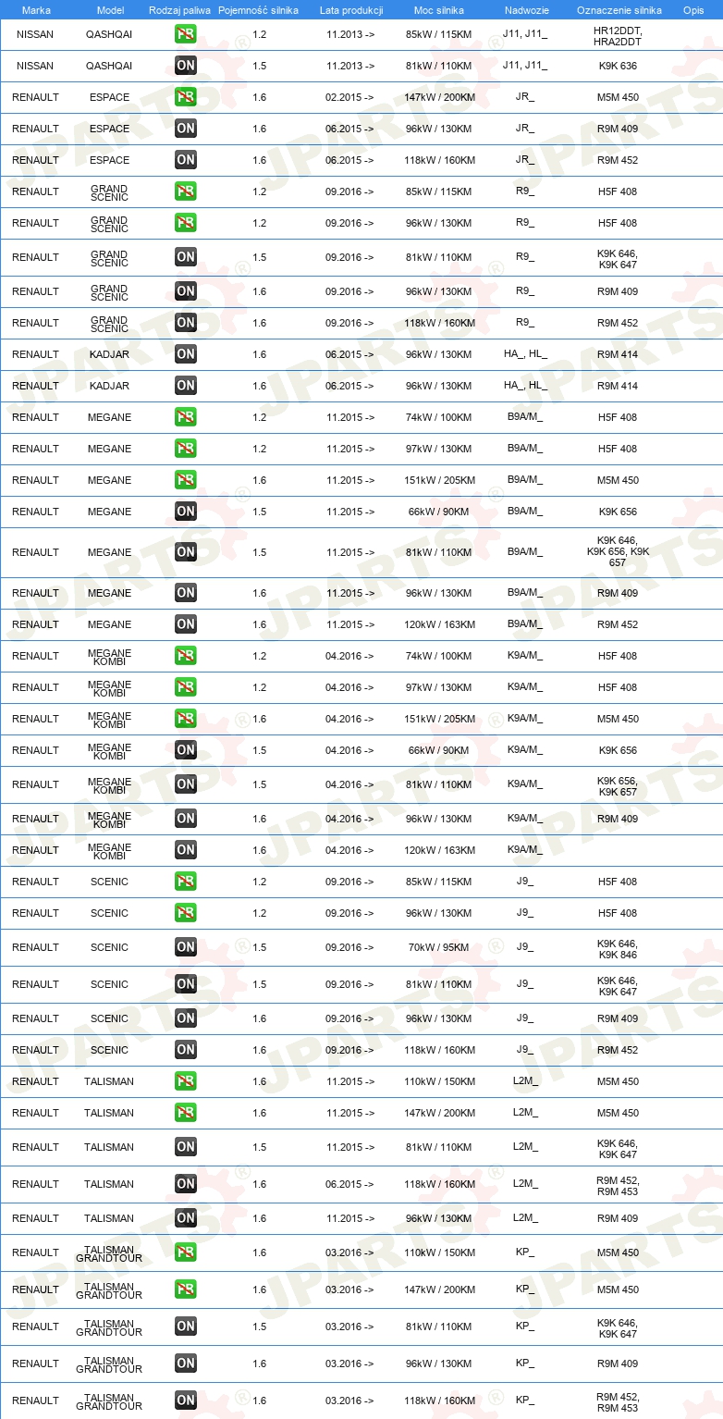
Task: Click diesel ON icon in Megane 66kW/90KM row
Action: click(x=186, y=512)
